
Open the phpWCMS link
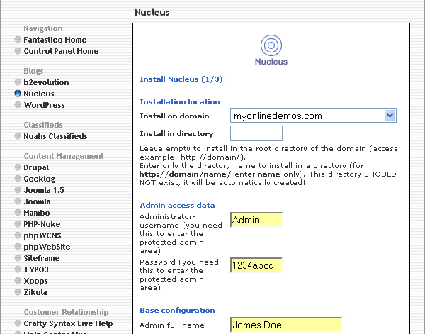click(42, 235)
